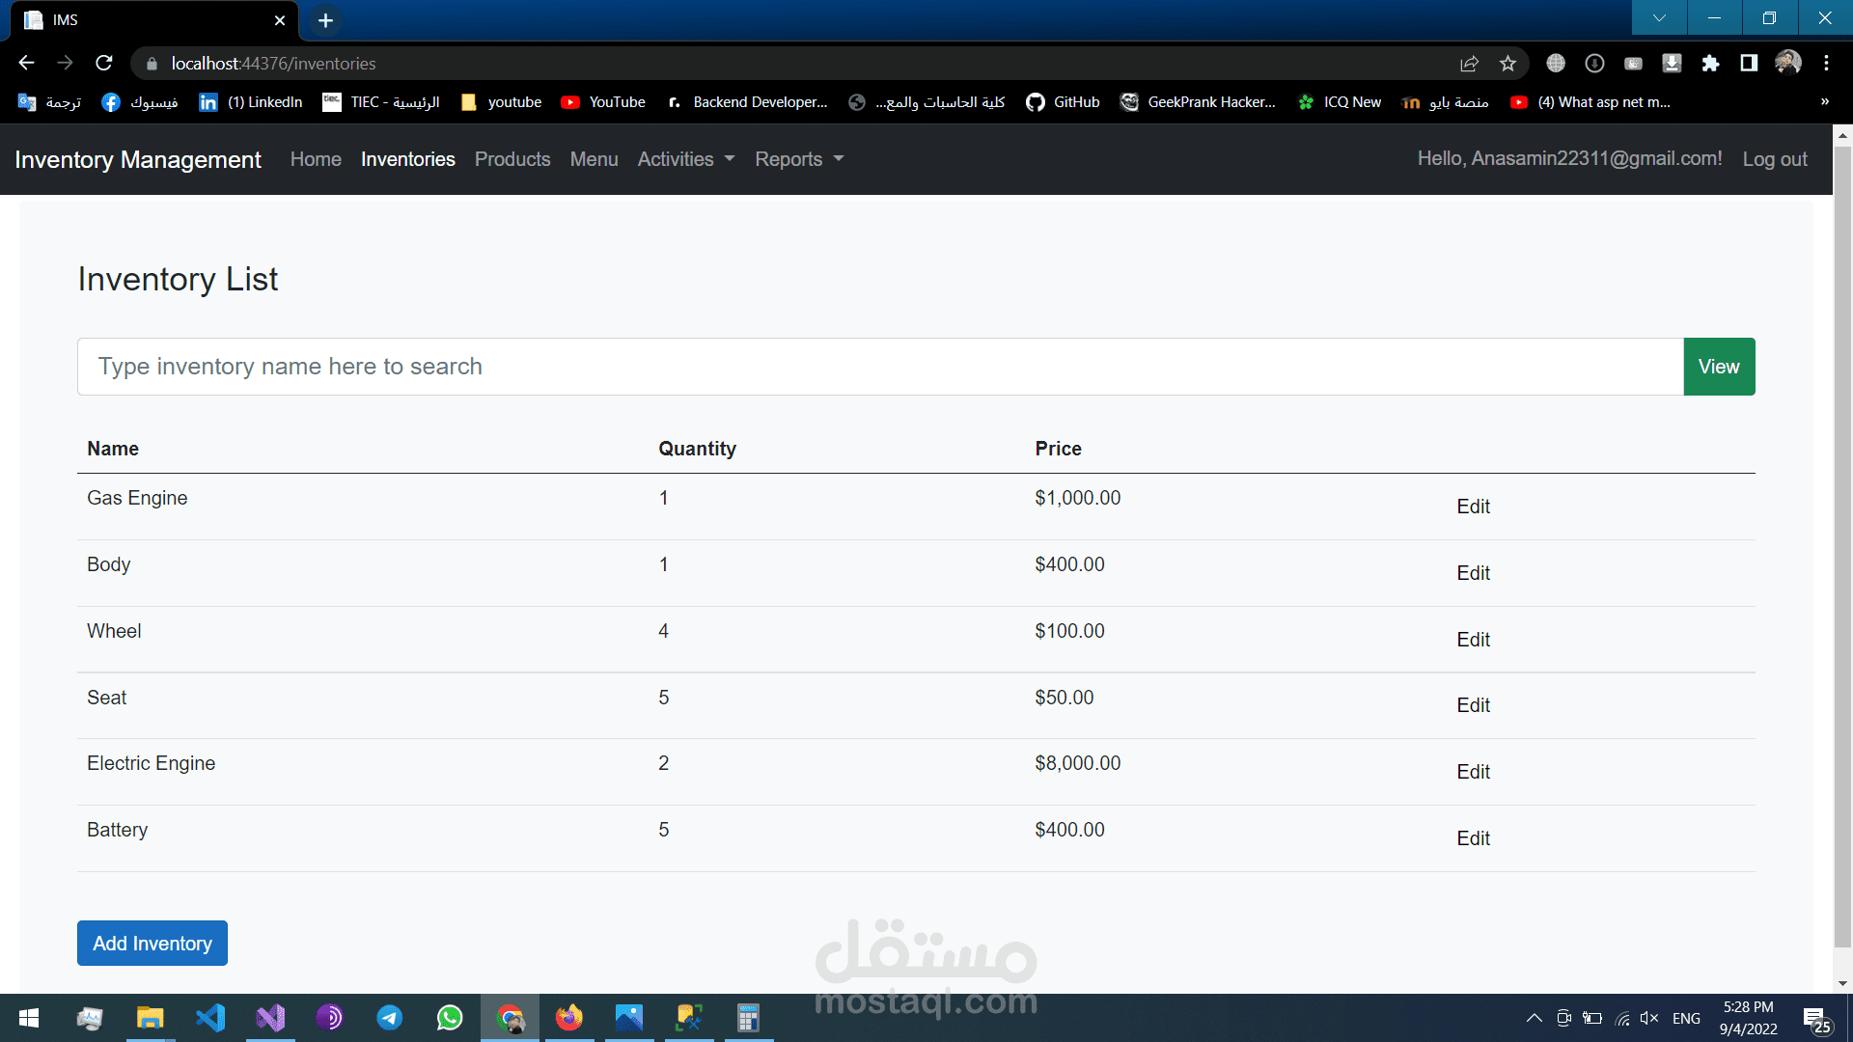Bookmark this page with the star icon

[1507, 63]
